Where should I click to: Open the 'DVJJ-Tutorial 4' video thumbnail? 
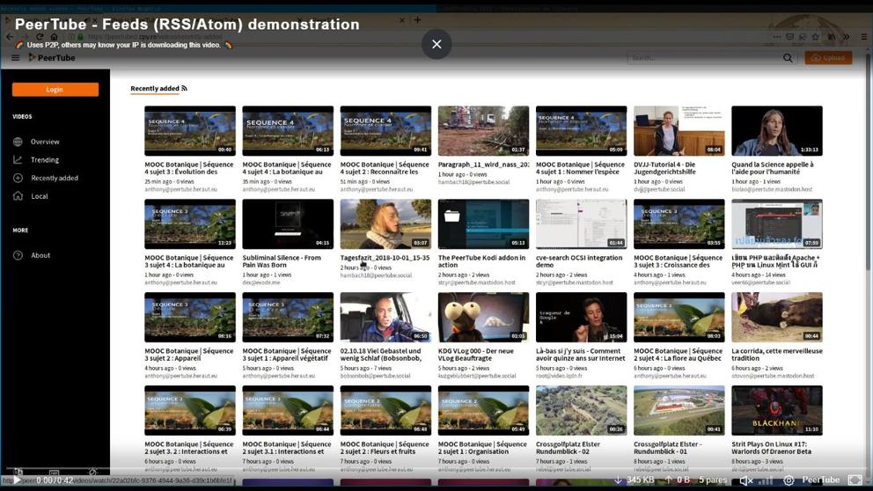[x=679, y=131]
